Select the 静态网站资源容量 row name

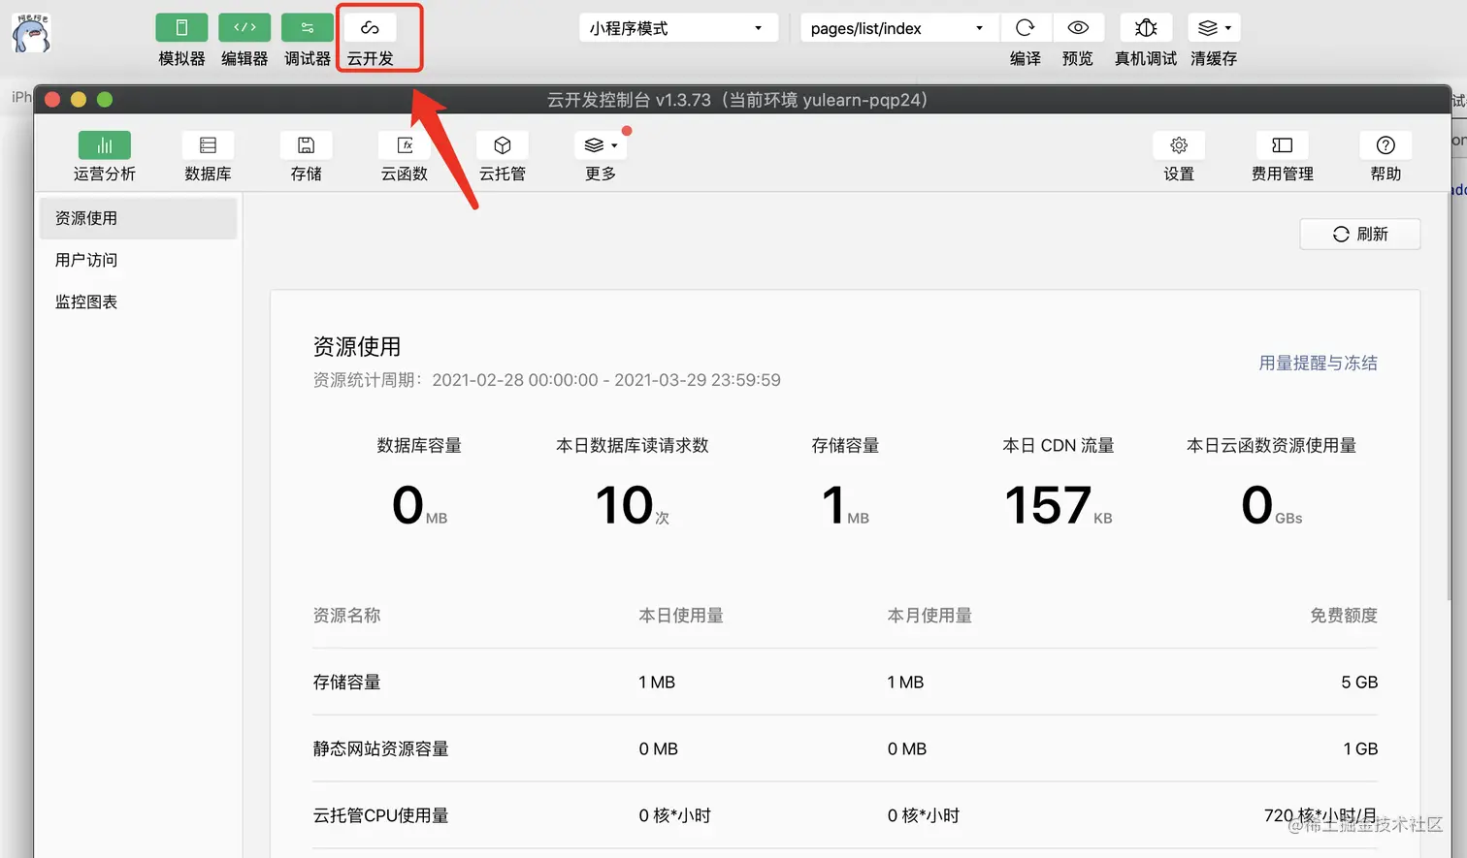click(380, 749)
